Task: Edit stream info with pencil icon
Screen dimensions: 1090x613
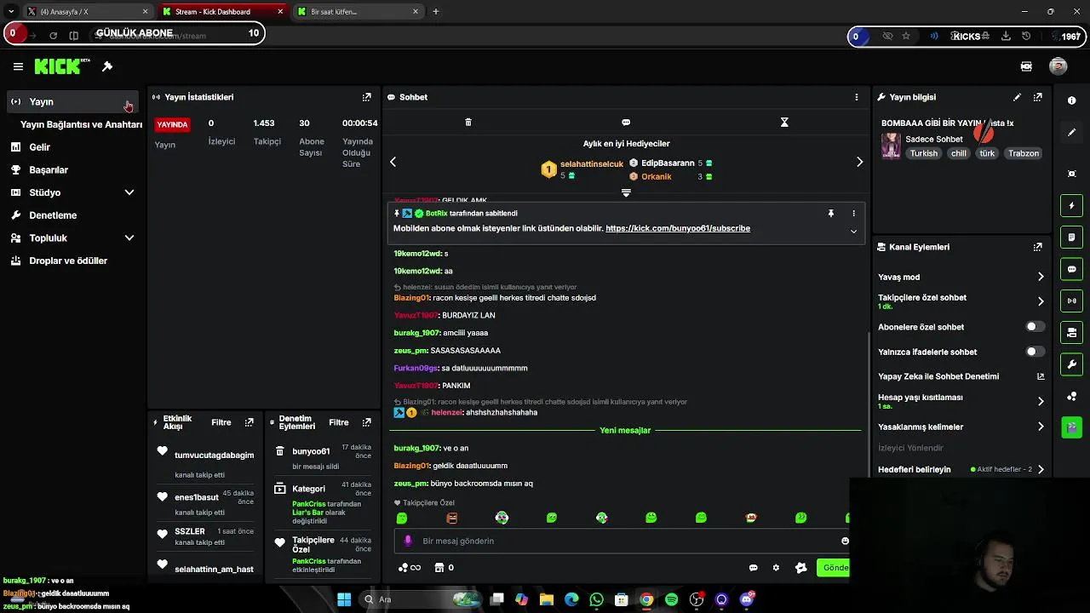Action: pos(1017,97)
